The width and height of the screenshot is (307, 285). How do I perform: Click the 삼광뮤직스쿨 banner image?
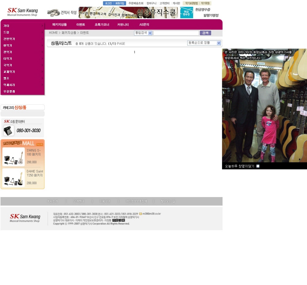128,13
